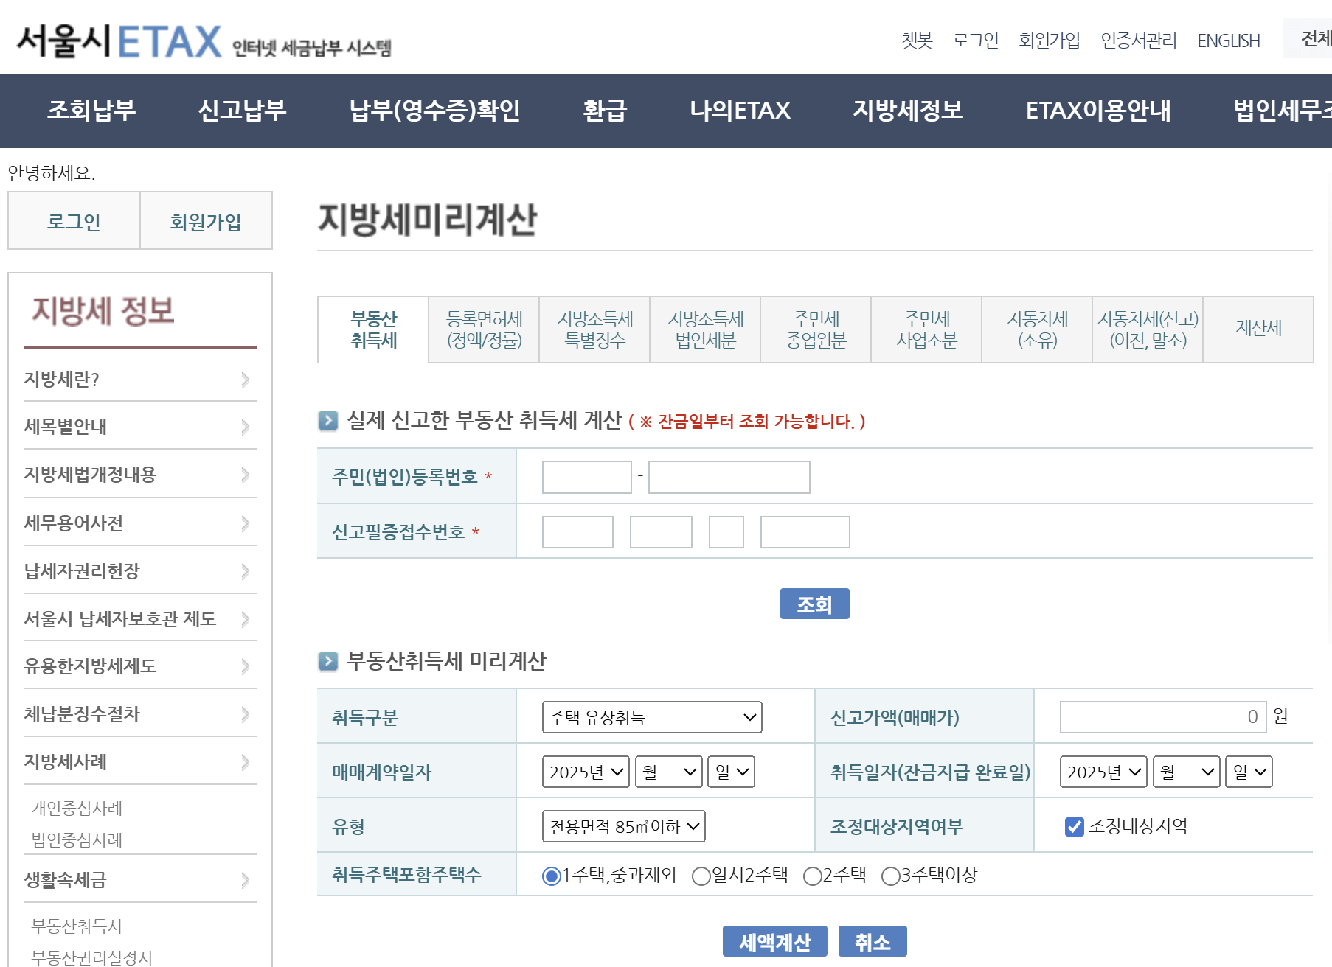Screen dimensions: 1332x967
Task: Select the 2주택 radio option
Action: 812,876
